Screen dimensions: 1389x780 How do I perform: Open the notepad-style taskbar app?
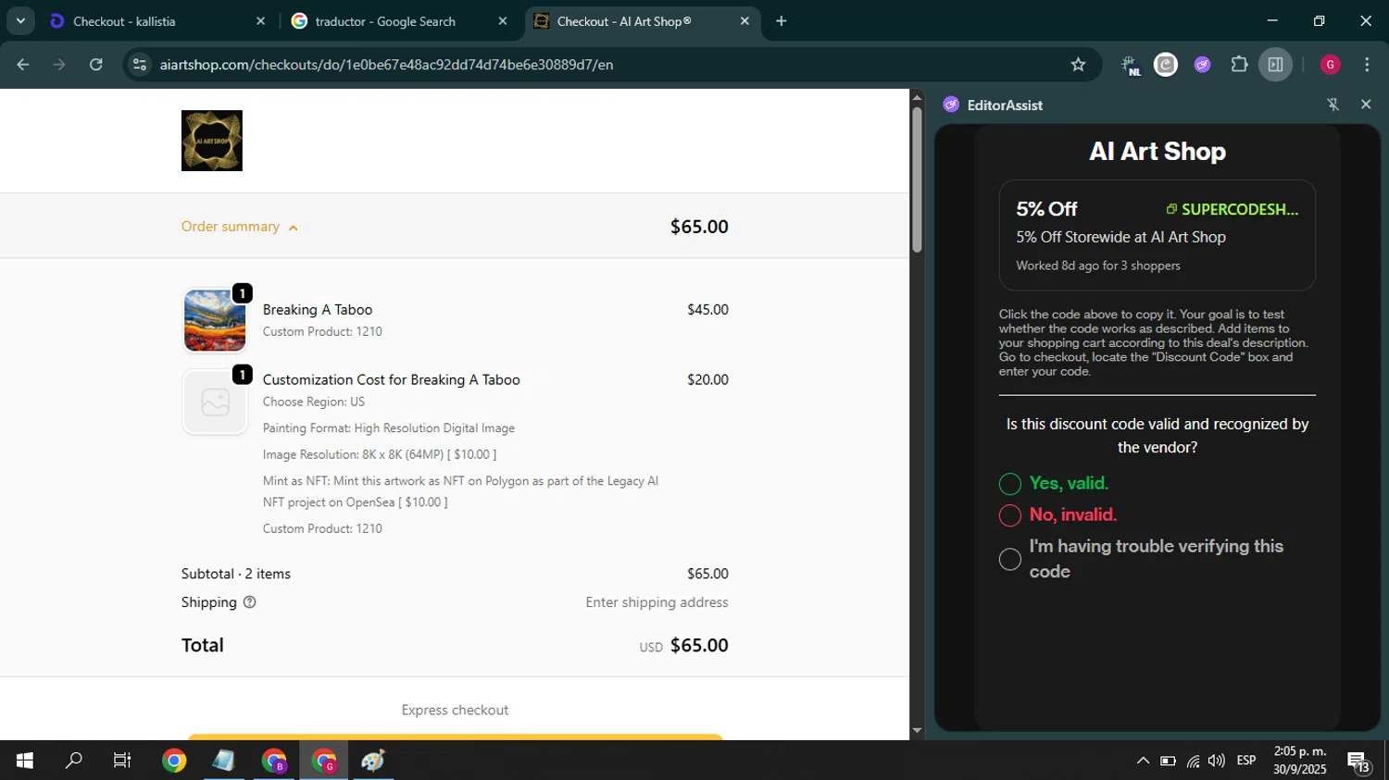223,761
